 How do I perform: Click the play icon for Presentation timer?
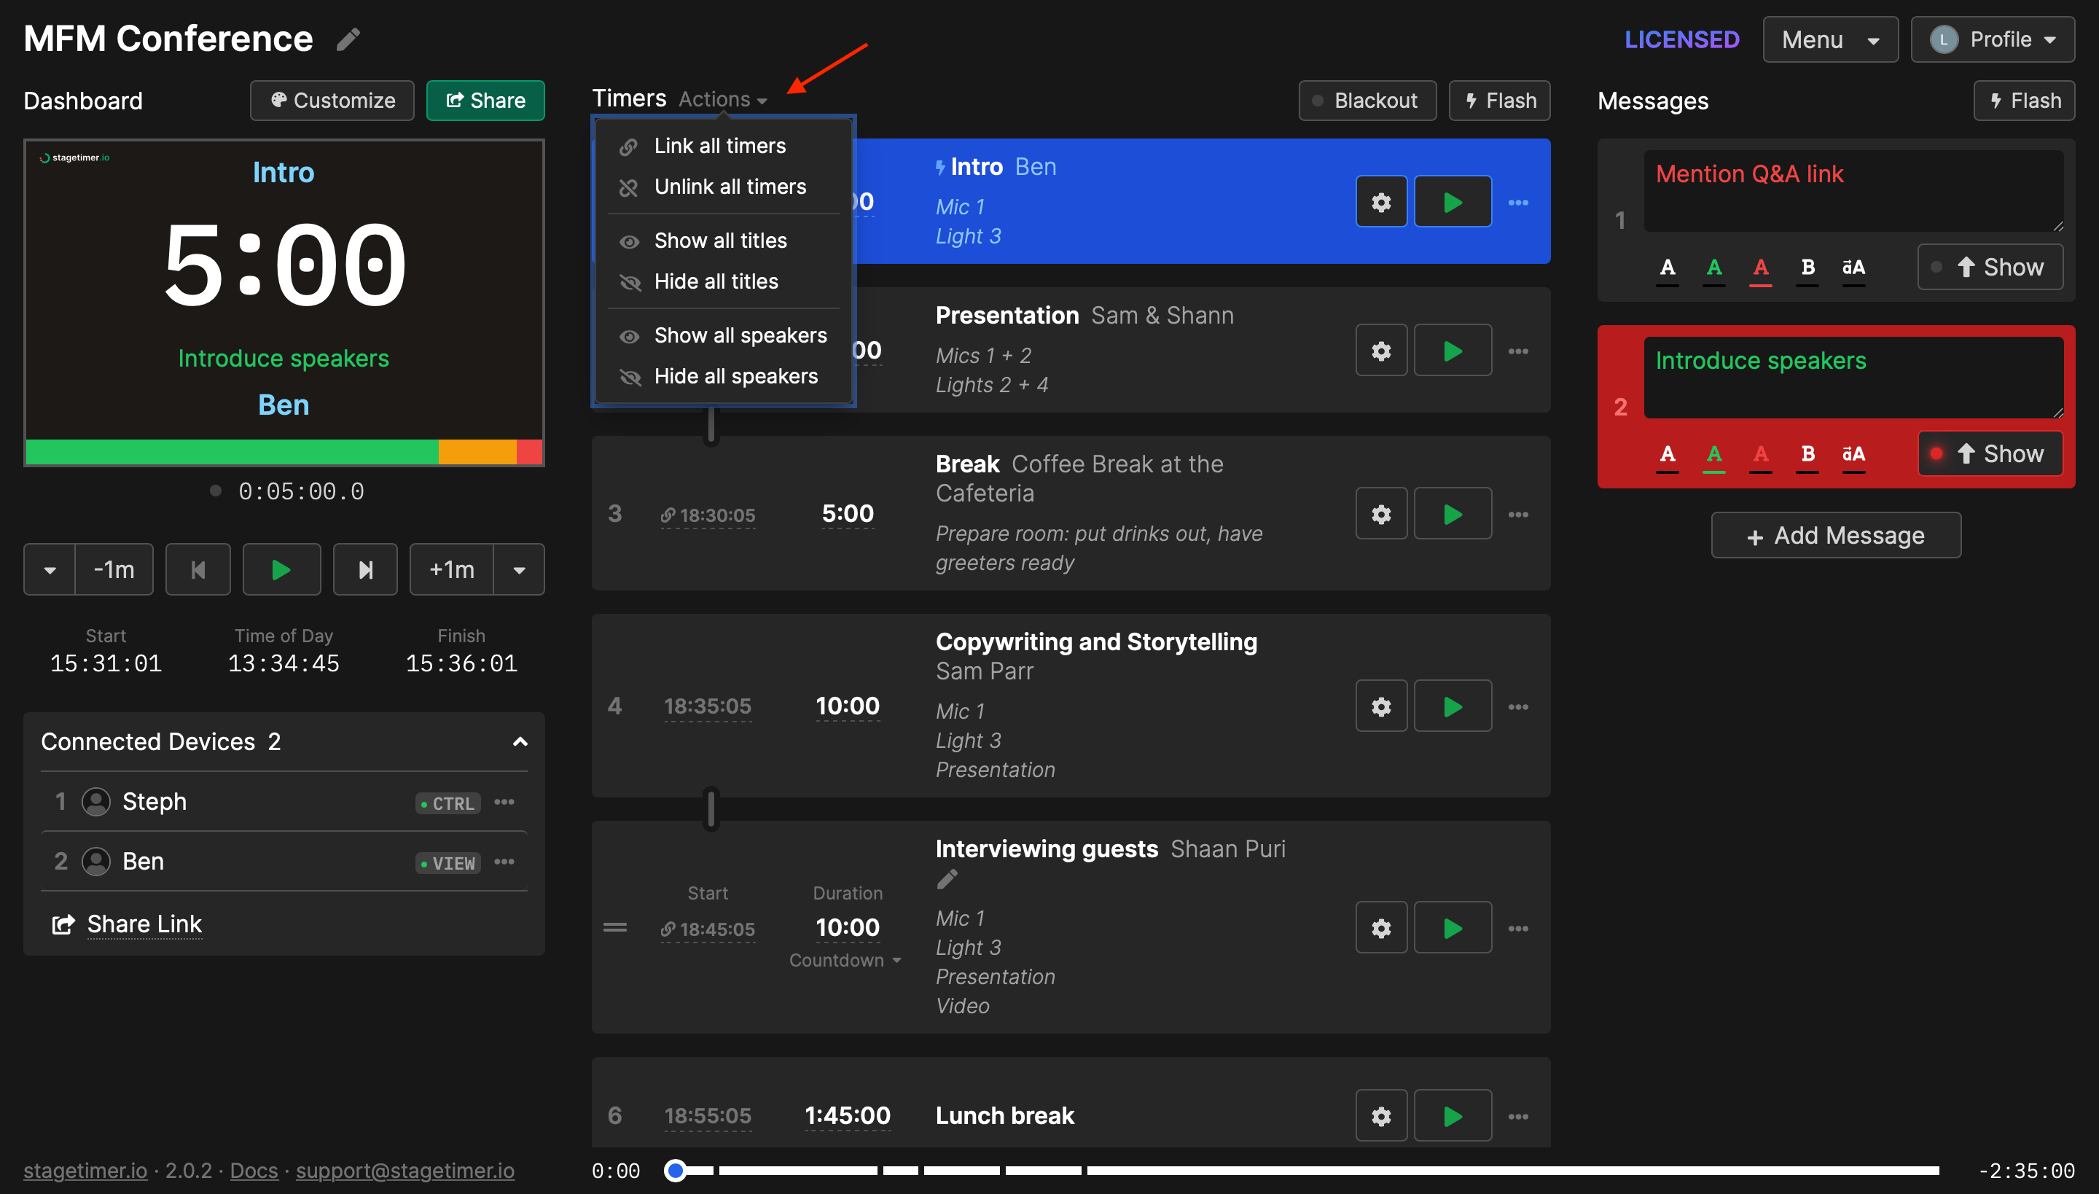tap(1452, 351)
